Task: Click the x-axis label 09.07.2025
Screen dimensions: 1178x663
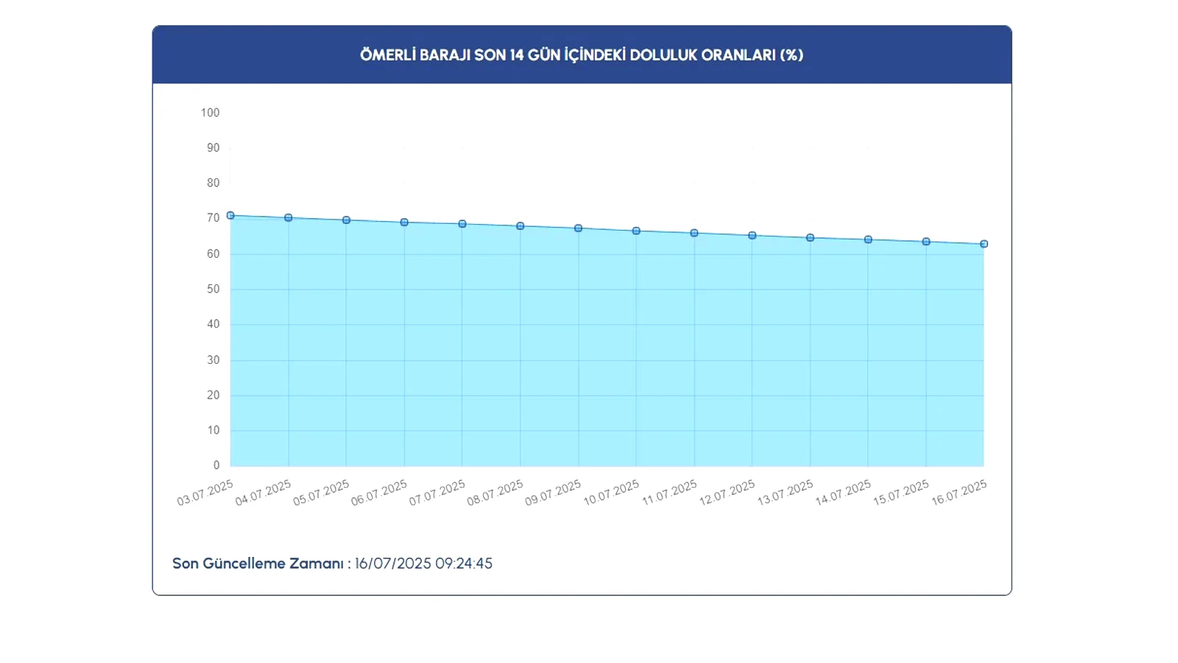Action: pos(553,493)
